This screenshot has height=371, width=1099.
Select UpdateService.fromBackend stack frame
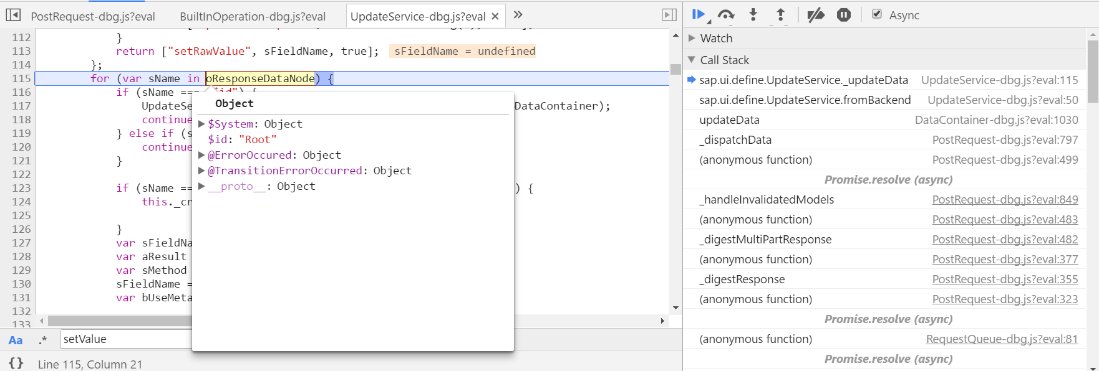884,100
